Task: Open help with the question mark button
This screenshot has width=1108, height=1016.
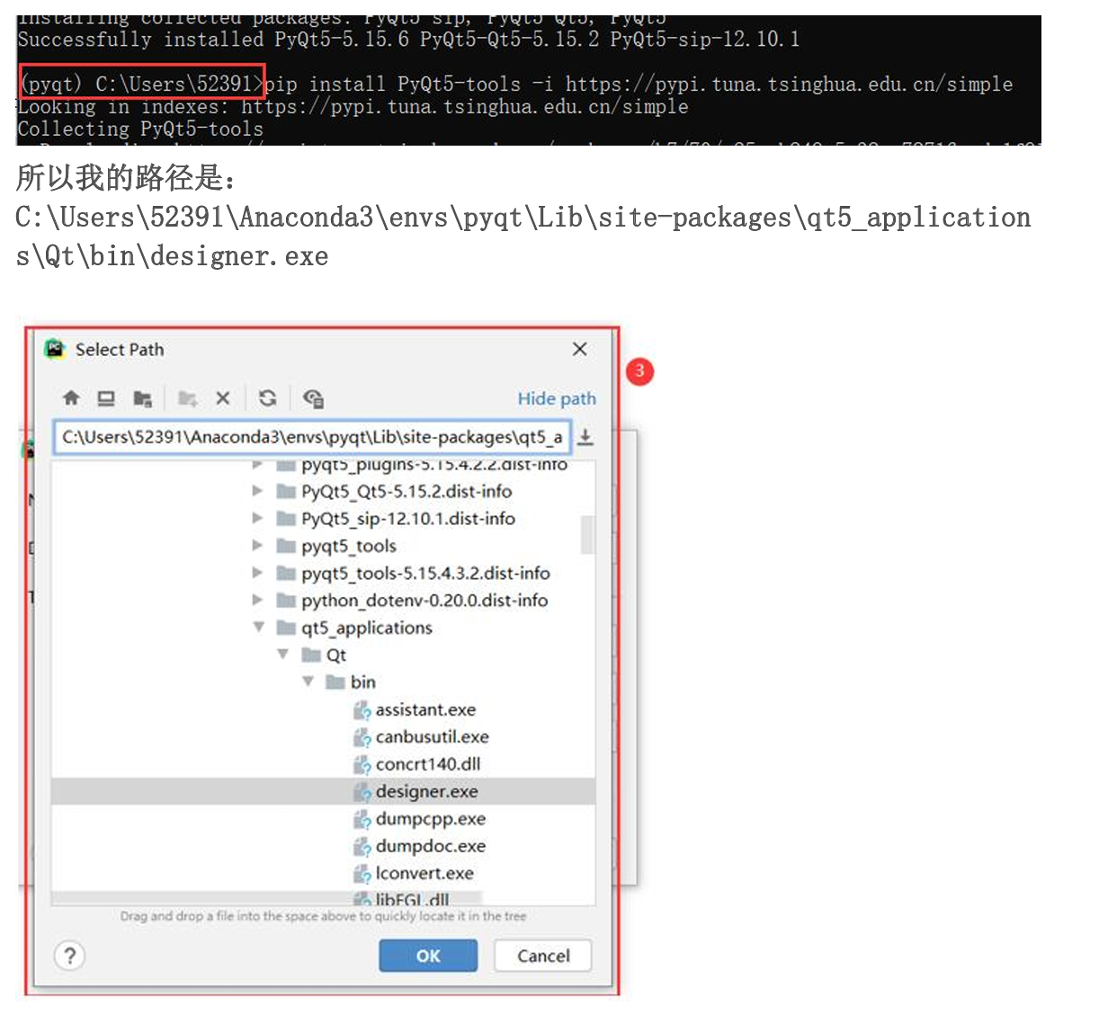Action: pyautogui.click(x=70, y=956)
